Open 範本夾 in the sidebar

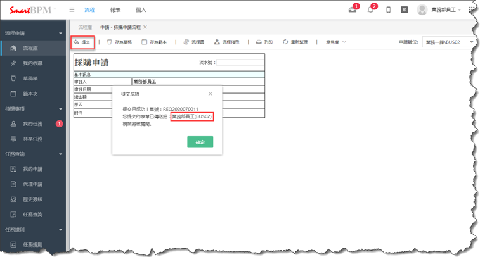[x=33, y=94]
